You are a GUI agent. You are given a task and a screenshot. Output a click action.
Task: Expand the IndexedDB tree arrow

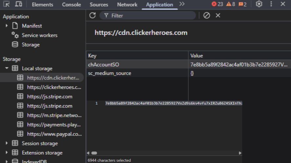[7, 161]
